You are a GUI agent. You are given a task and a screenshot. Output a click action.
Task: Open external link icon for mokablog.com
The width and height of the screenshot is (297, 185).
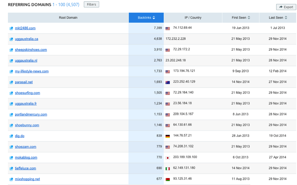11,158
